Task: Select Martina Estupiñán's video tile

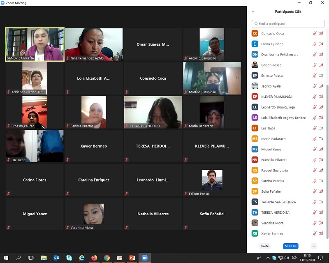Action: tap(212, 78)
